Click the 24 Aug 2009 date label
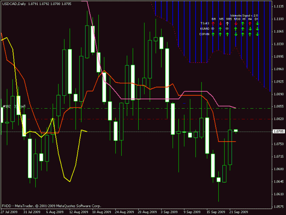 click(124, 212)
